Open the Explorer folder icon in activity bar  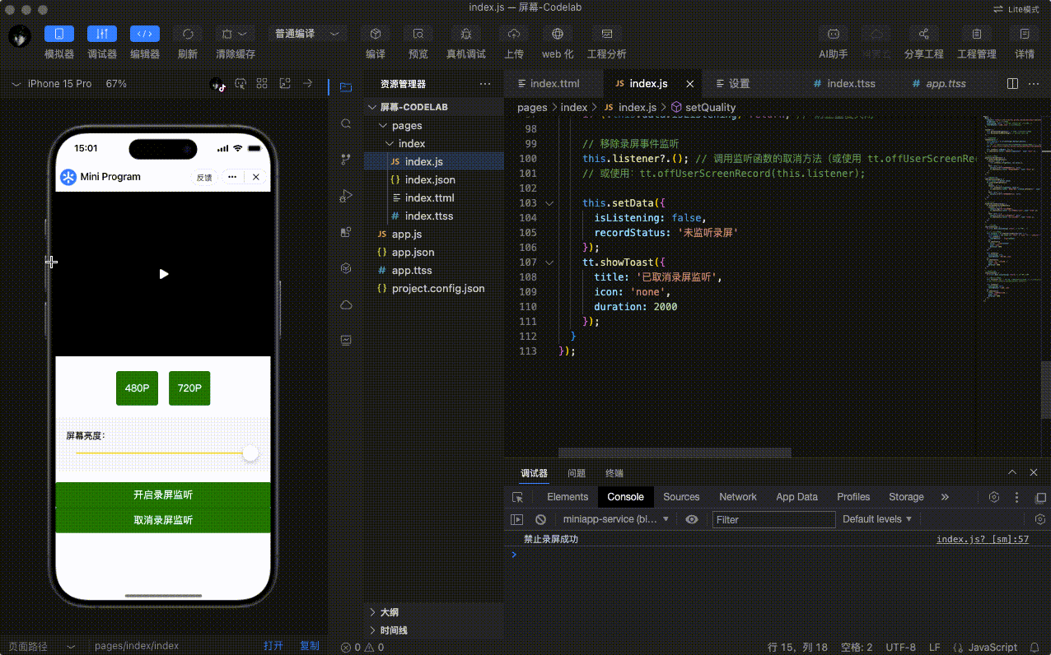(346, 87)
